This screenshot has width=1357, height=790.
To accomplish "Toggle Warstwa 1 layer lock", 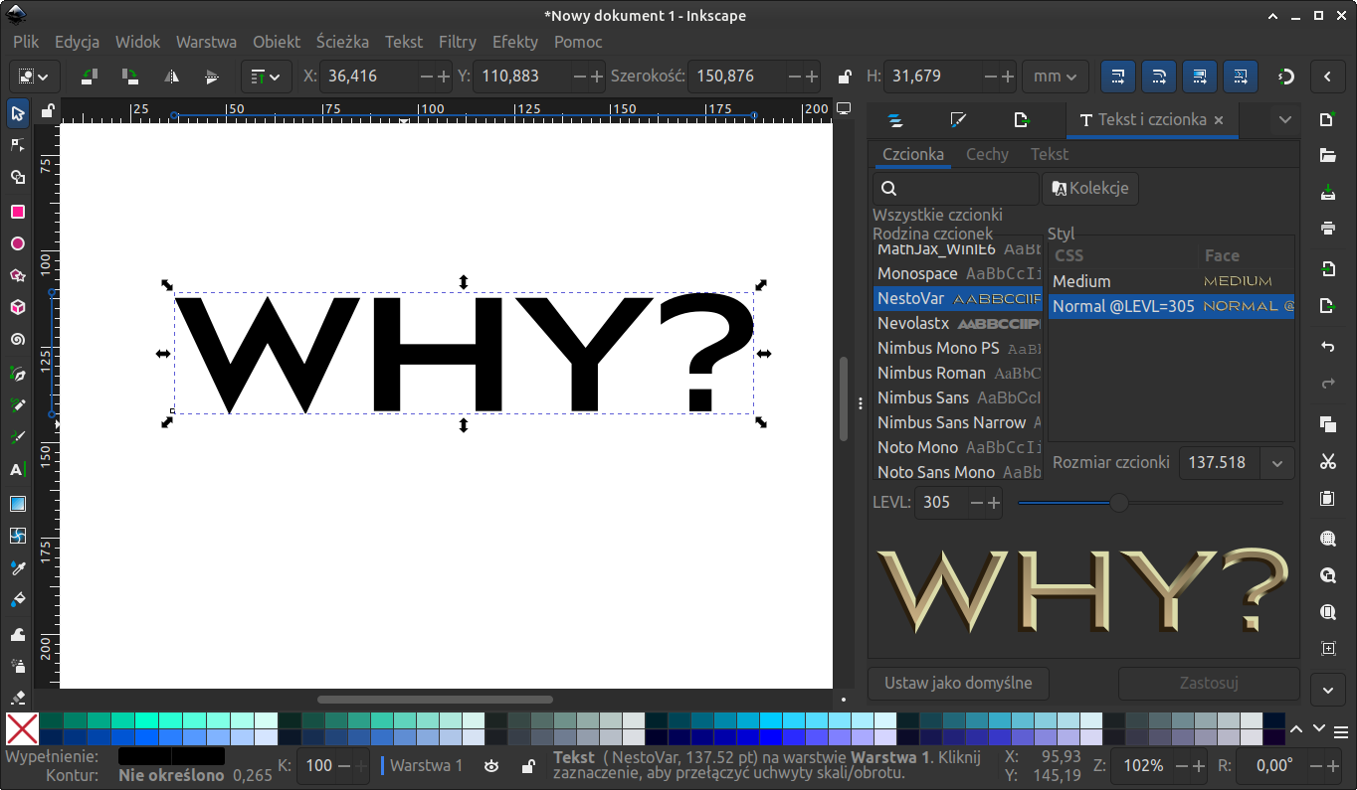I will pyautogui.click(x=530, y=765).
